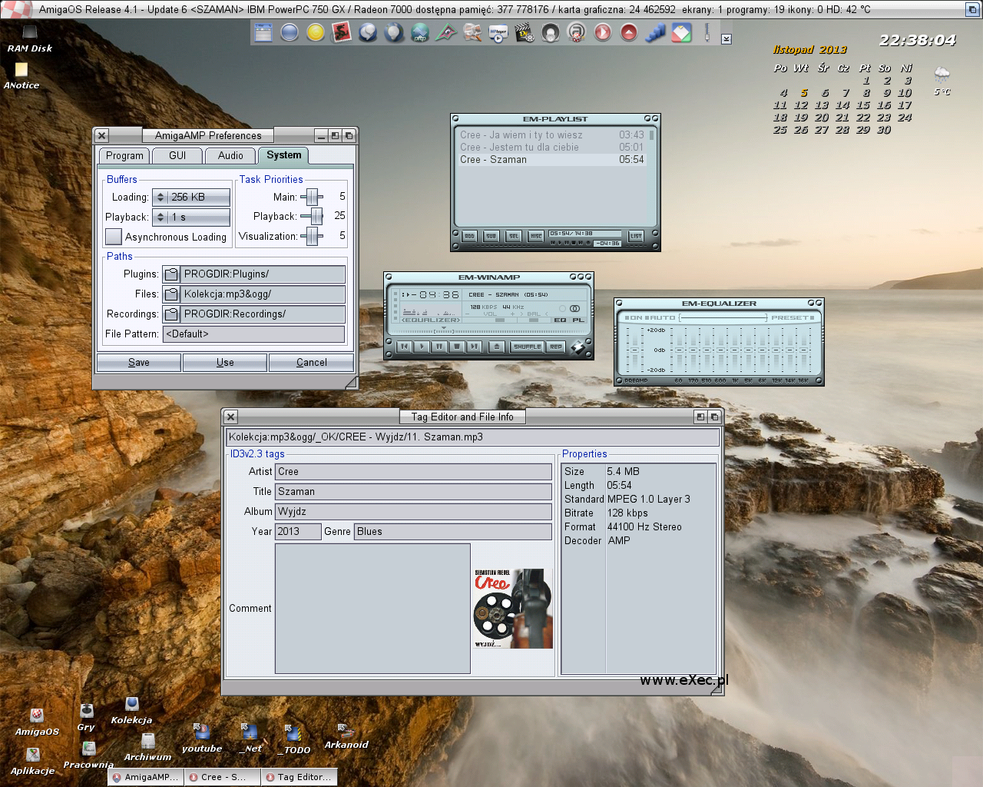Launch the pftp icon in the dock
The width and height of the screenshot is (983, 787).
(x=420, y=33)
